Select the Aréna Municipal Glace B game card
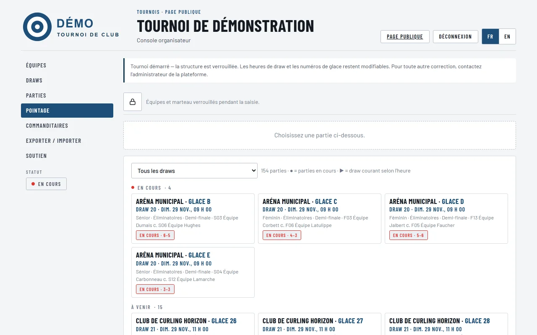This screenshot has width=537, height=335. [193, 219]
